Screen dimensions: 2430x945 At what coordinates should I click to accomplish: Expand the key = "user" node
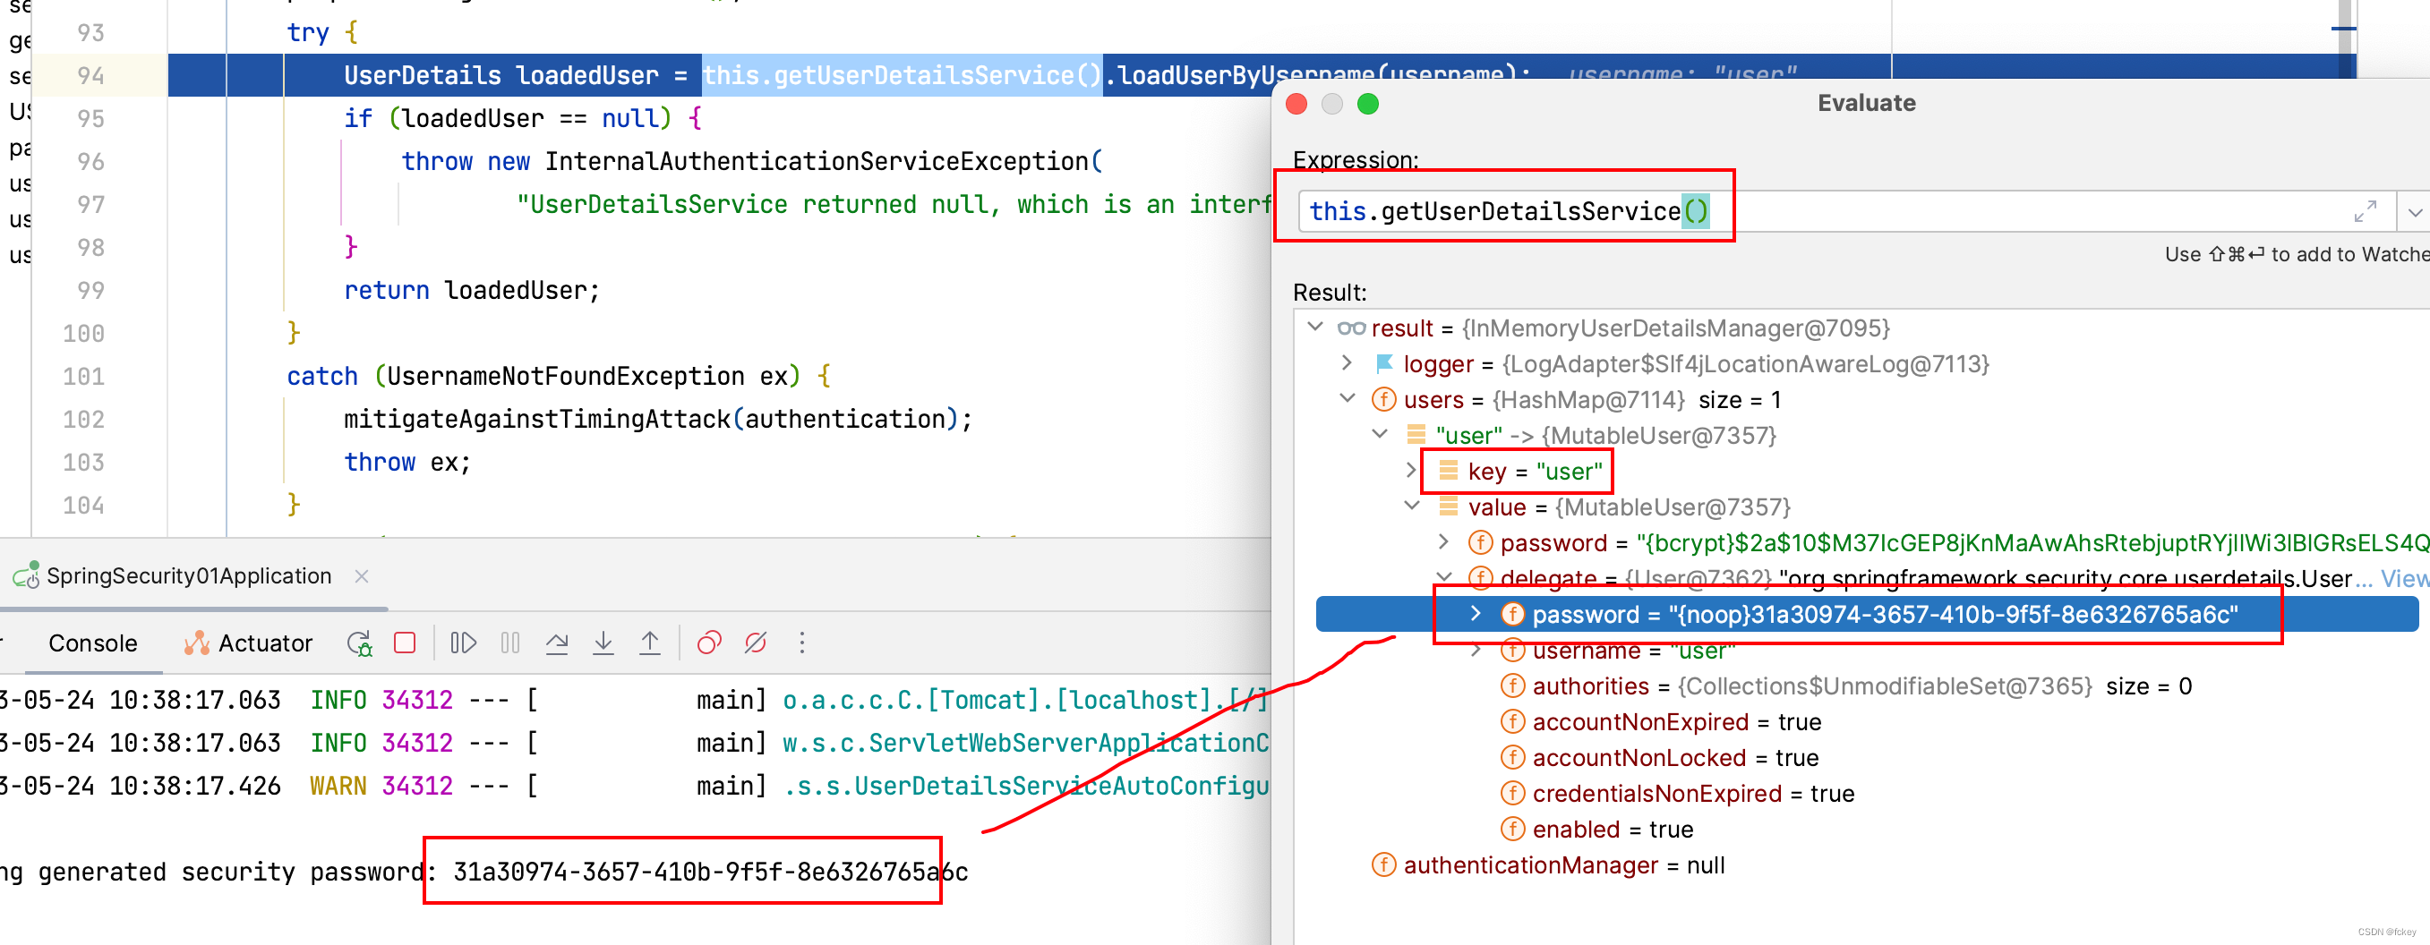(x=1411, y=471)
